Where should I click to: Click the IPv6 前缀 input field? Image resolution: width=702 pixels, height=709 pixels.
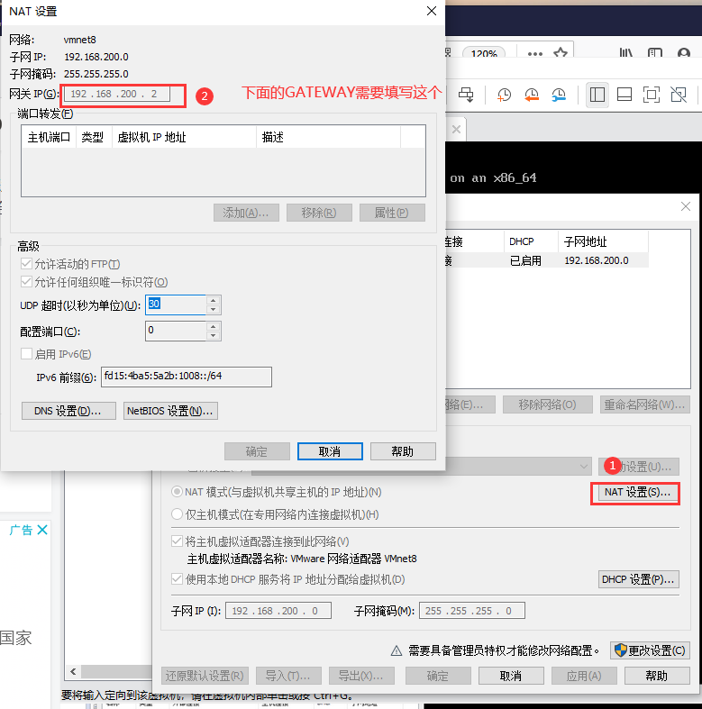187,377
